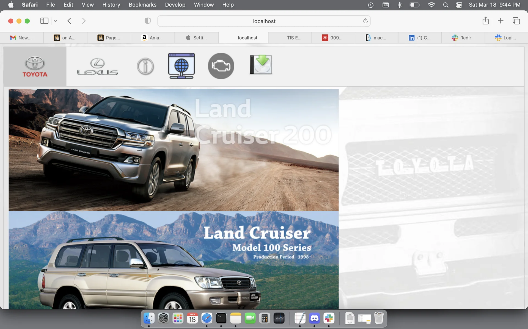Open Safari privacy shield report
The width and height of the screenshot is (528, 329).
148,21
